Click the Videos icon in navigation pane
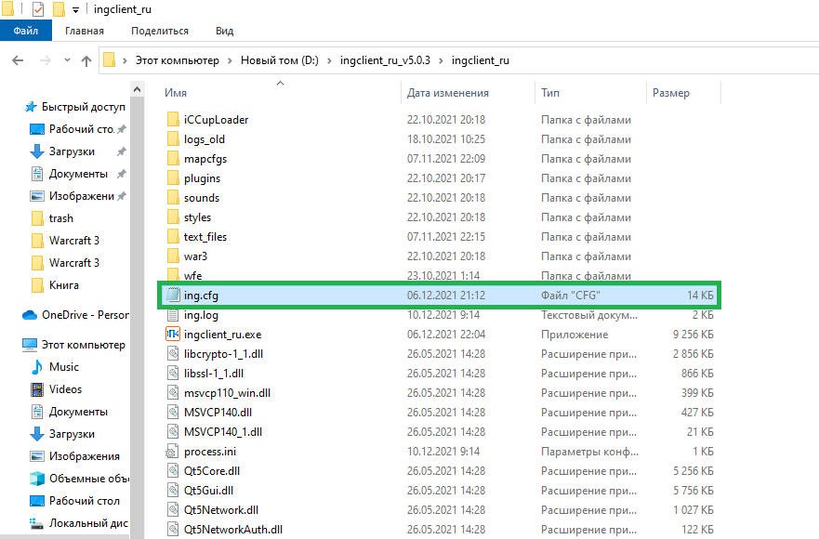The height and width of the screenshot is (539, 819). click(x=37, y=389)
